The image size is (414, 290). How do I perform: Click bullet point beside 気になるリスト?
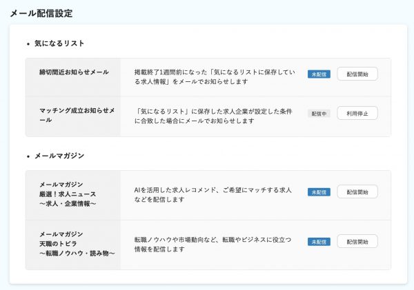[x=28, y=43]
